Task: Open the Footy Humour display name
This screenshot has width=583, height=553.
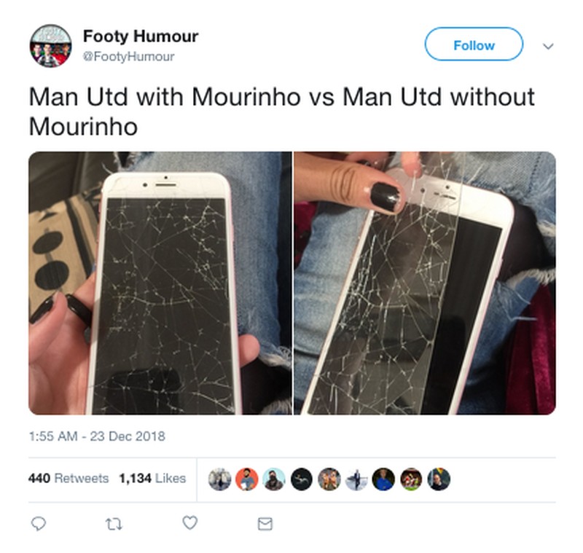Action: (x=141, y=36)
